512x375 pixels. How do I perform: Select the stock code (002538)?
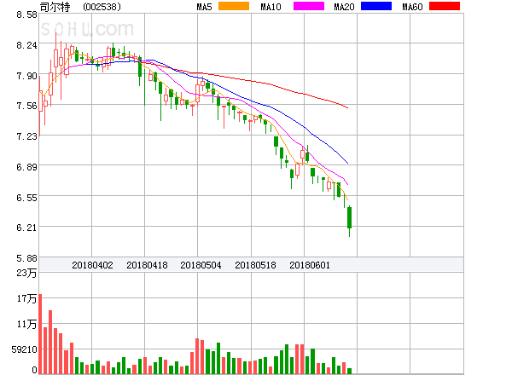coord(102,7)
